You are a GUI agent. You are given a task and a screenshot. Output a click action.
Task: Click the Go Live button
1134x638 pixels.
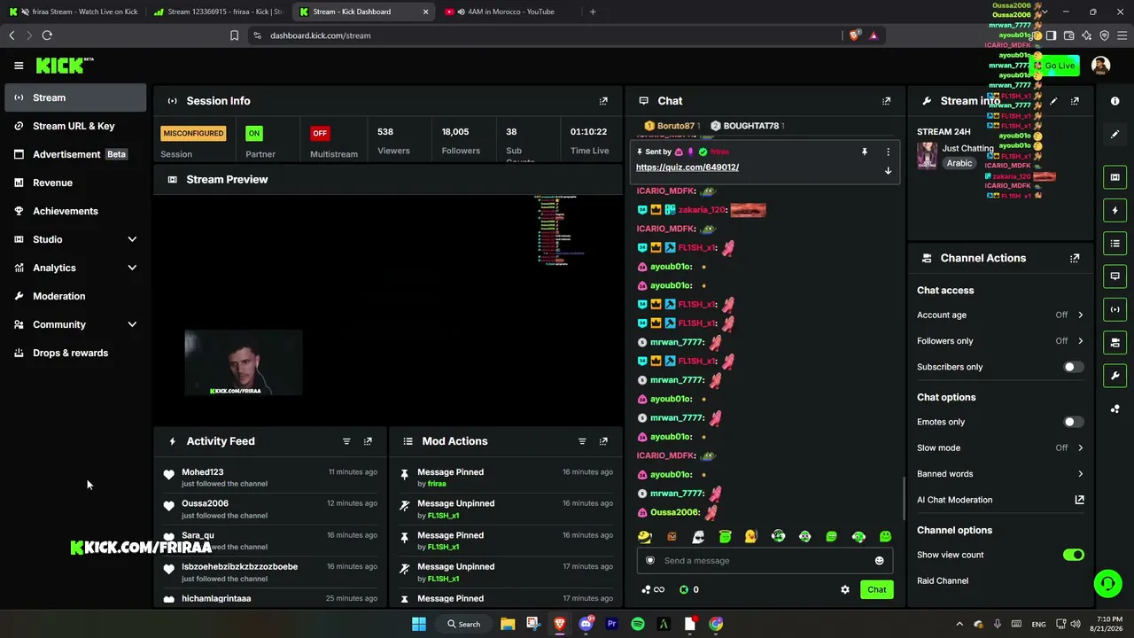point(1058,66)
